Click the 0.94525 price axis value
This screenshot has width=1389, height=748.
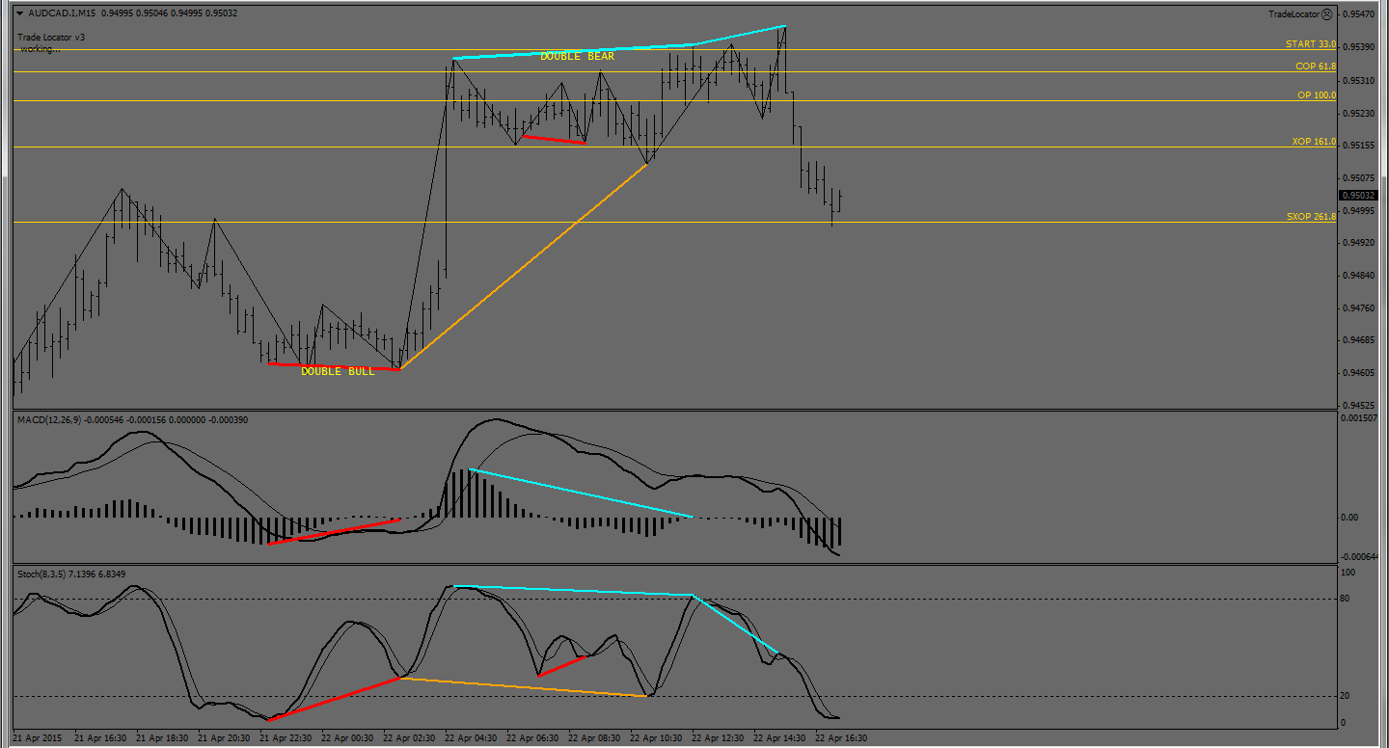(1360, 405)
